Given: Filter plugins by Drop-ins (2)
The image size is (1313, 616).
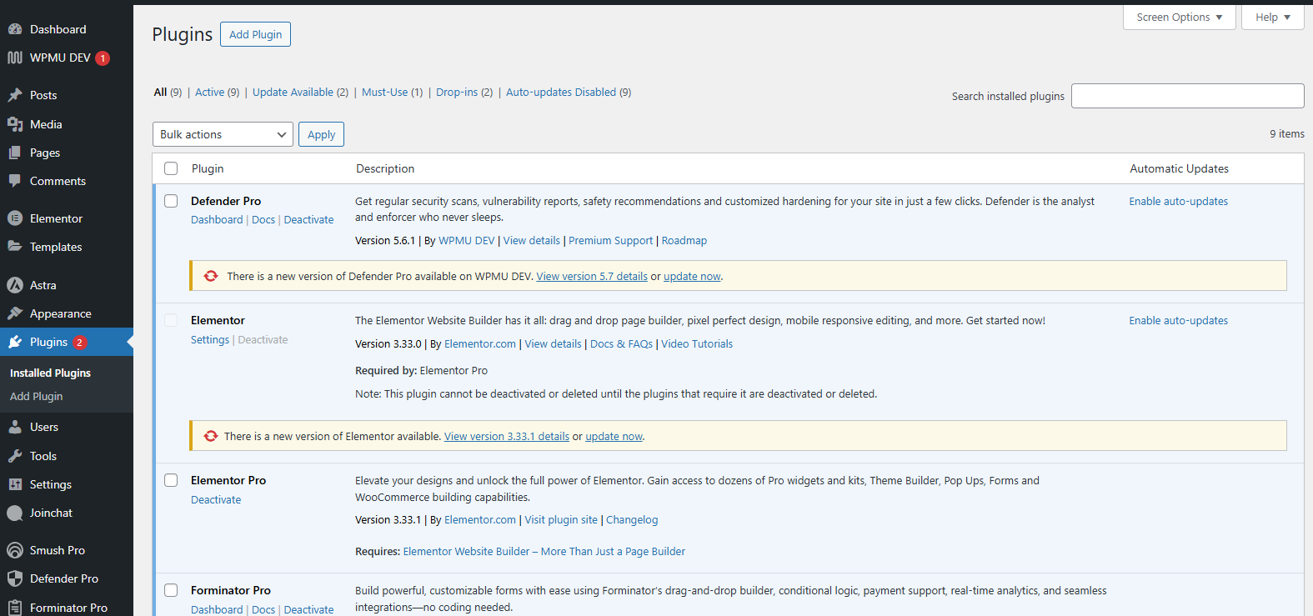Looking at the screenshot, I should (464, 92).
